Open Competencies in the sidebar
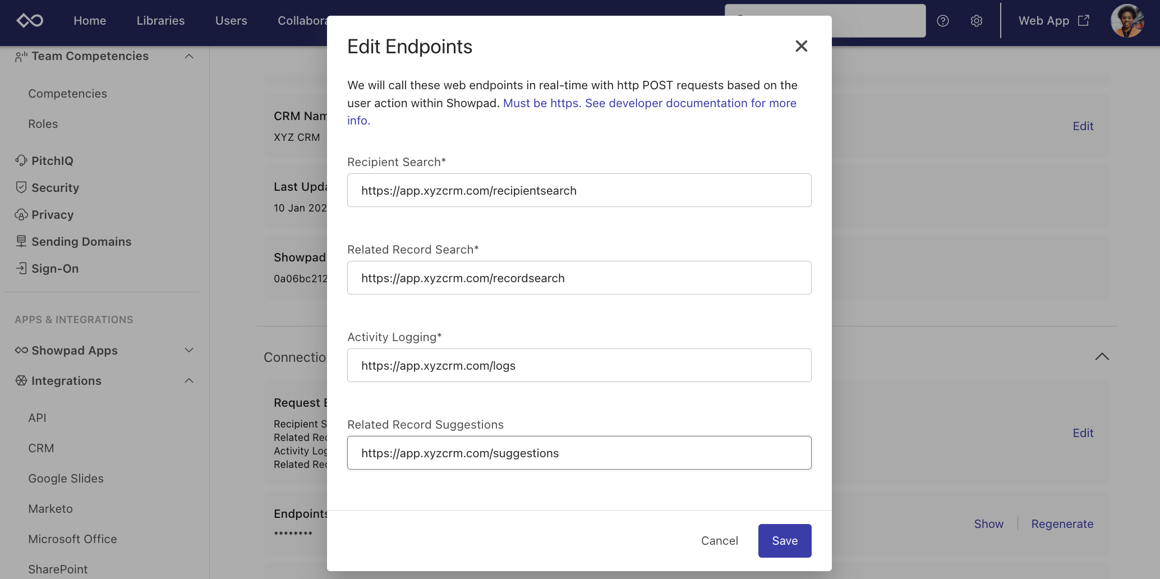This screenshot has height=579, width=1160. coord(67,94)
